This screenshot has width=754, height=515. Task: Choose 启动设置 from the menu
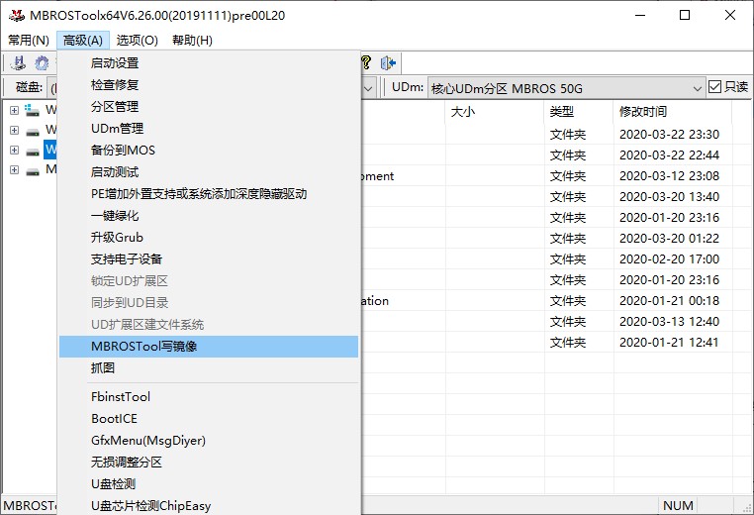[x=209, y=63]
